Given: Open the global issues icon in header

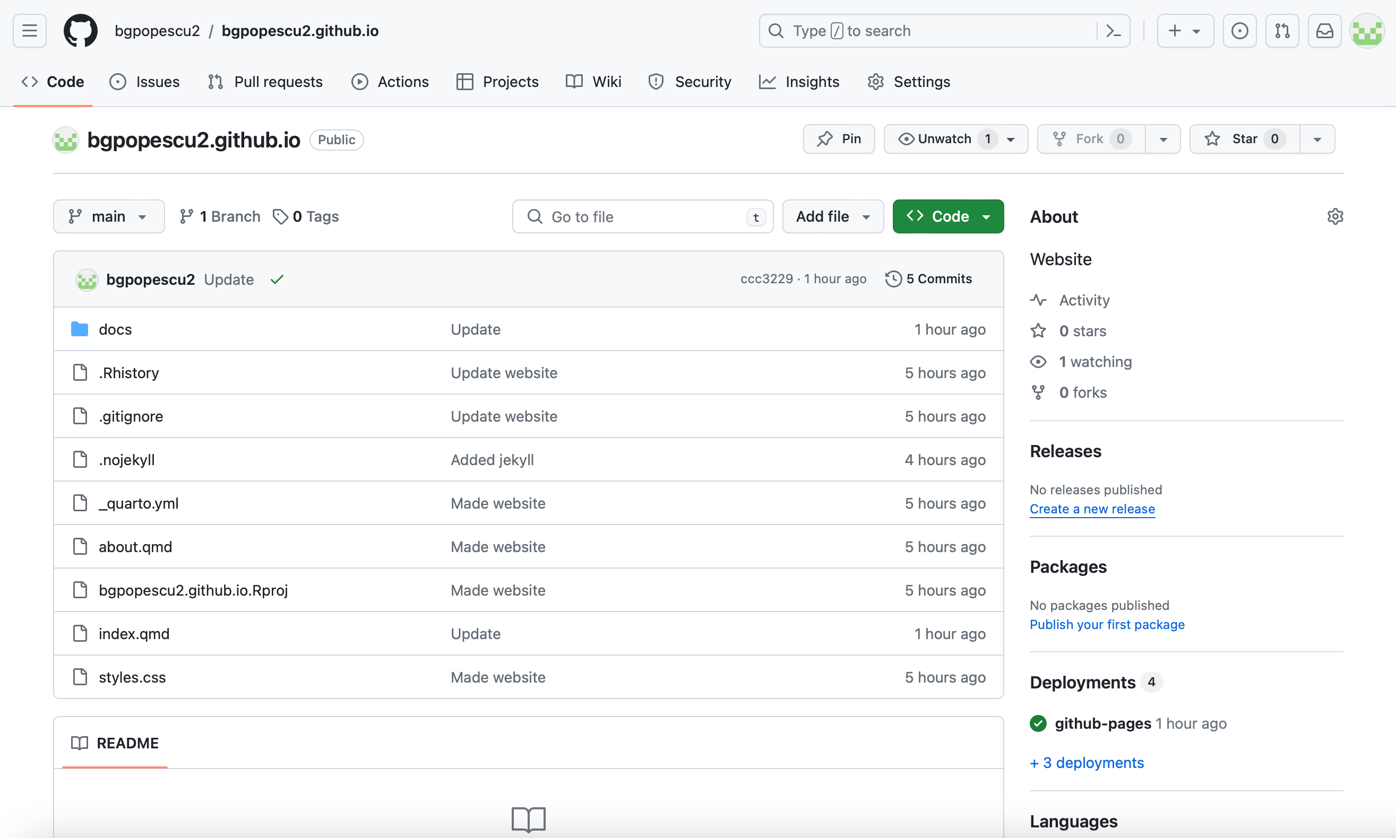Looking at the screenshot, I should [1239, 30].
